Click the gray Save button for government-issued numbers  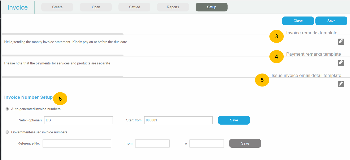[x=245, y=143]
